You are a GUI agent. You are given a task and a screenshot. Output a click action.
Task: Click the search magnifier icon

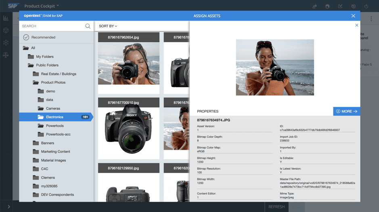click(x=88, y=26)
